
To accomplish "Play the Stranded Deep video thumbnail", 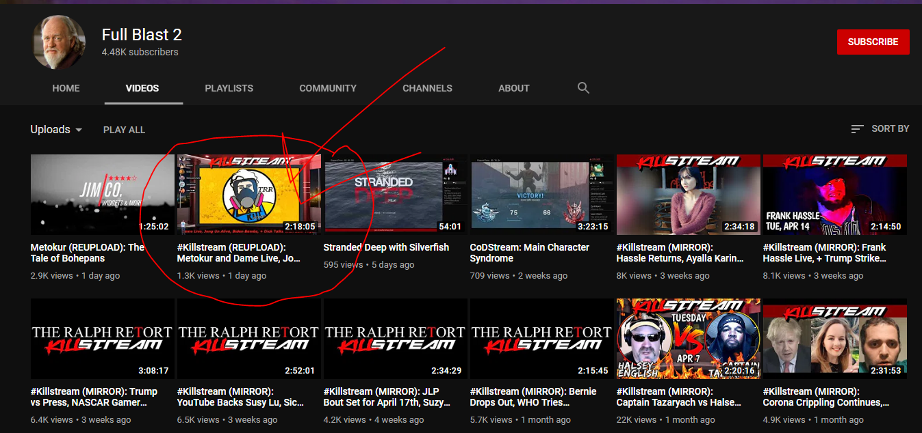I will pyautogui.click(x=395, y=195).
